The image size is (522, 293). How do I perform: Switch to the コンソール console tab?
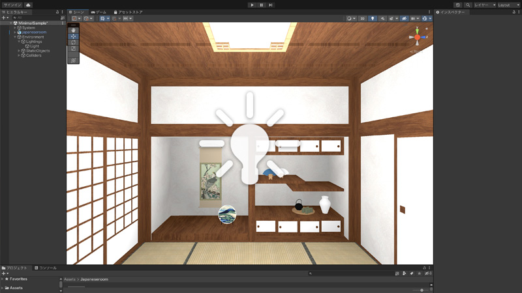tap(46, 268)
